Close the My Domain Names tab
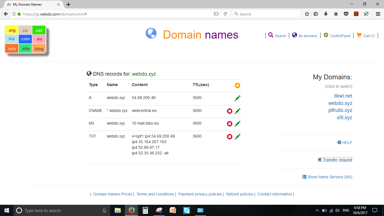The image size is (384, 216). pos(58,4)
